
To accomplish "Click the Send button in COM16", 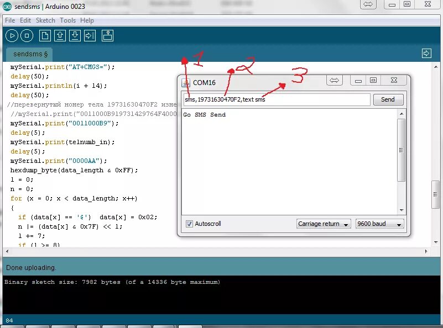I will pyautogui.click(x=388, y=99).
